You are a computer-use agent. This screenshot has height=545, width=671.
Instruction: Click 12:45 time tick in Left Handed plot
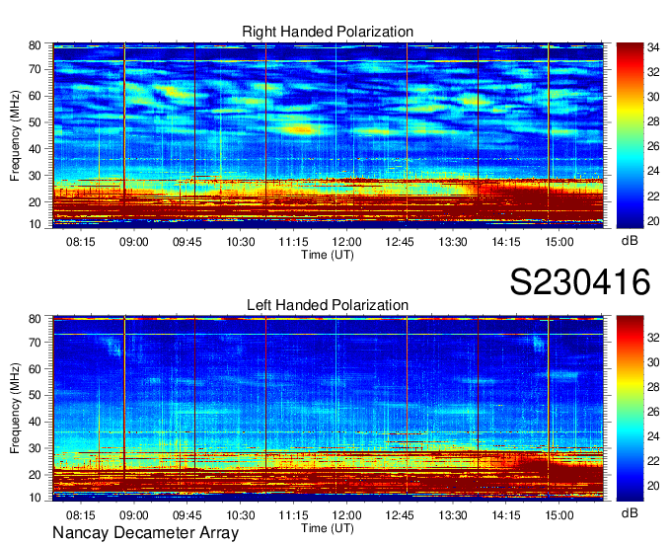point(400,515)
